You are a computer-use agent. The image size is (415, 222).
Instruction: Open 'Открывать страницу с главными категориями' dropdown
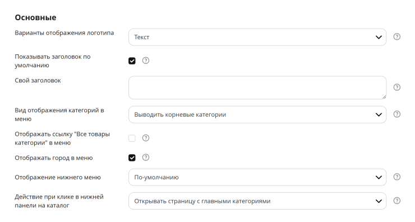[257, 201]
